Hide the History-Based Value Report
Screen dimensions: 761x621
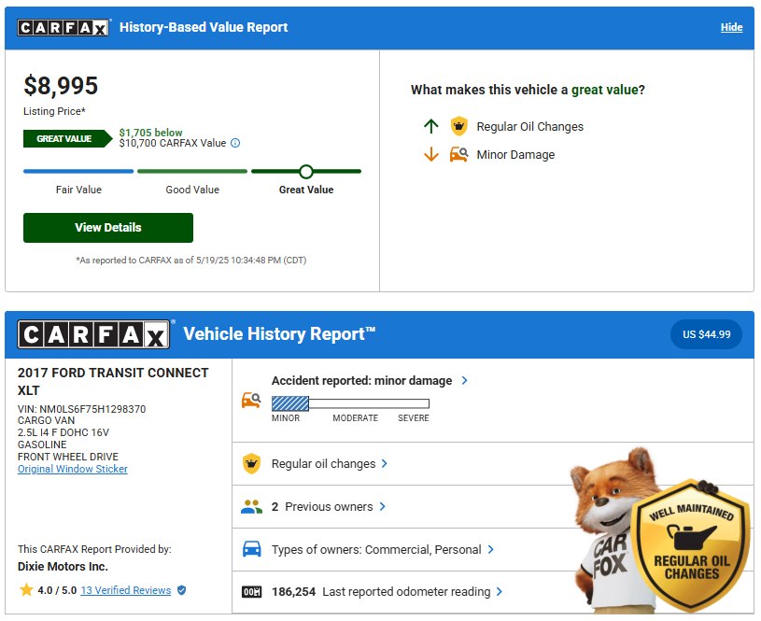tap(731, 27)
